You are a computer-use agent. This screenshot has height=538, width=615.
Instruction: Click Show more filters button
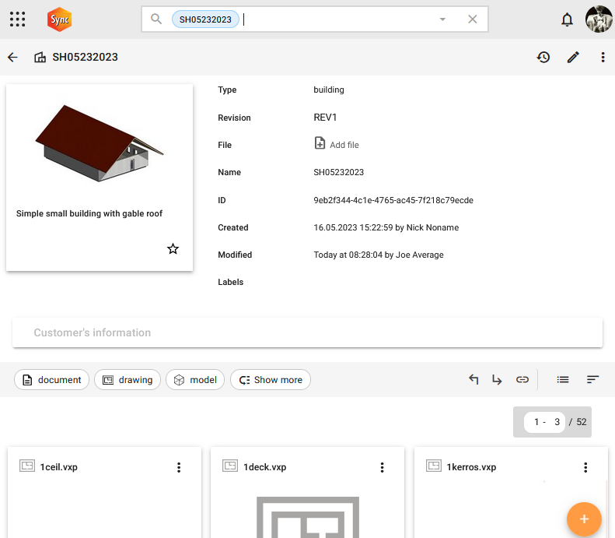[270, 380]
